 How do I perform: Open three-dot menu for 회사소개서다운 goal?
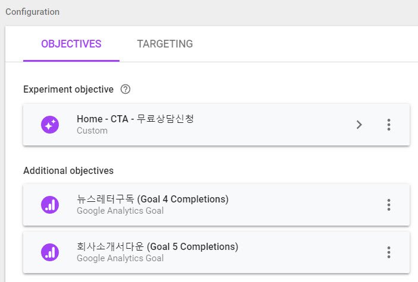(388, 252)
